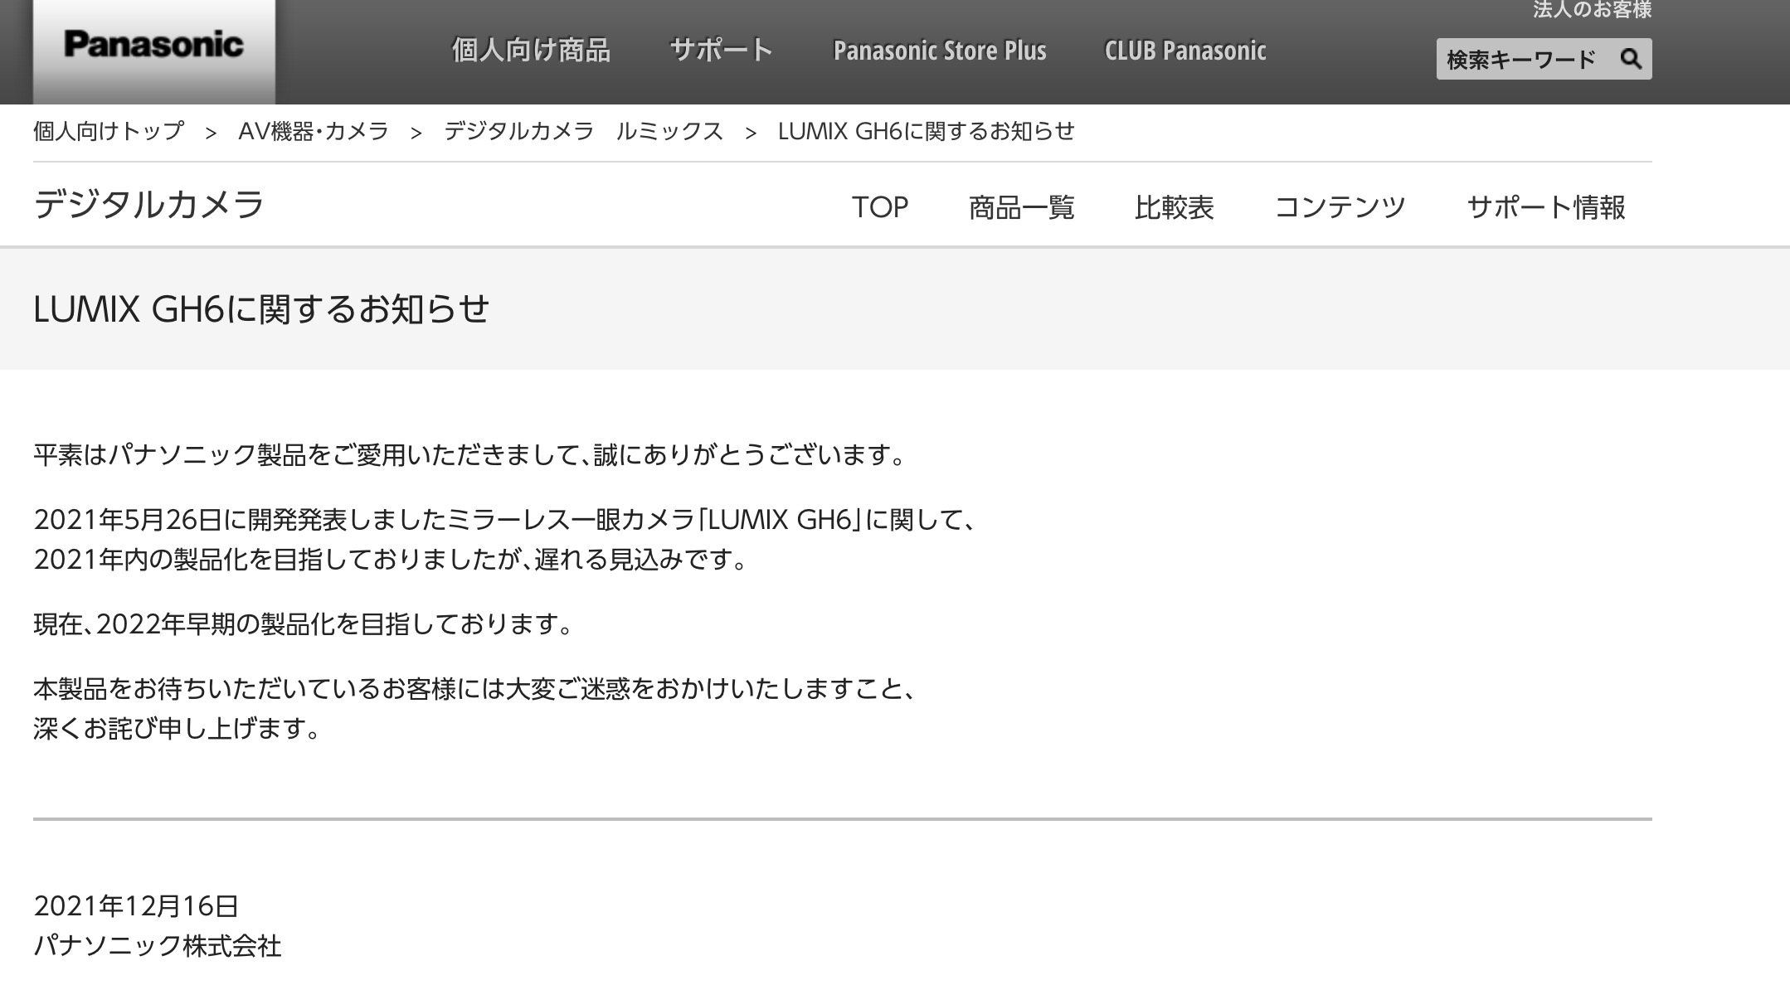This screenshot has width=1790, height=985.
Task: Open AV機器・カメラ breadcrumb link
Action: click(x=314, y=131)
